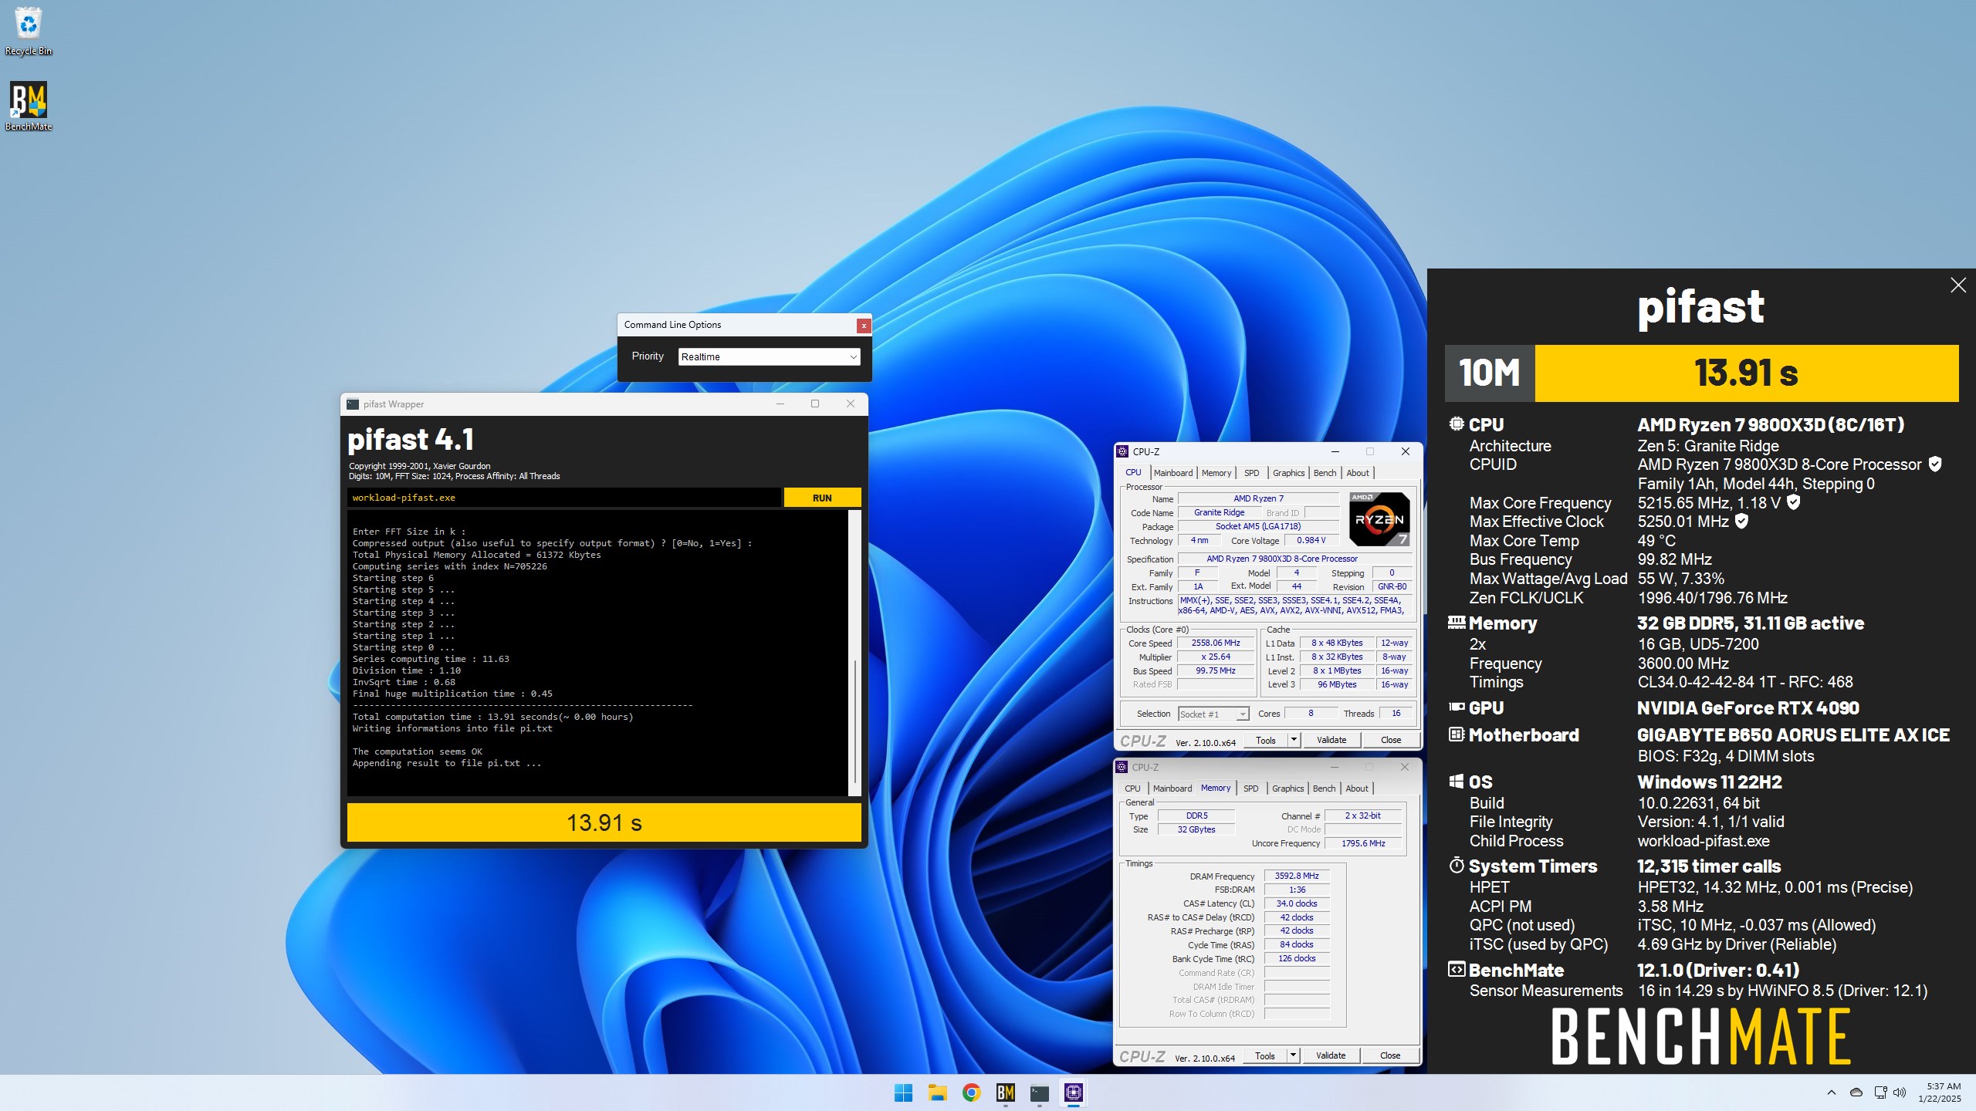Viewport: 1976px width, 1111px height.
Task: Close the BenchMate result panel
Action: pyautogui.click(x=1958, y=285)
